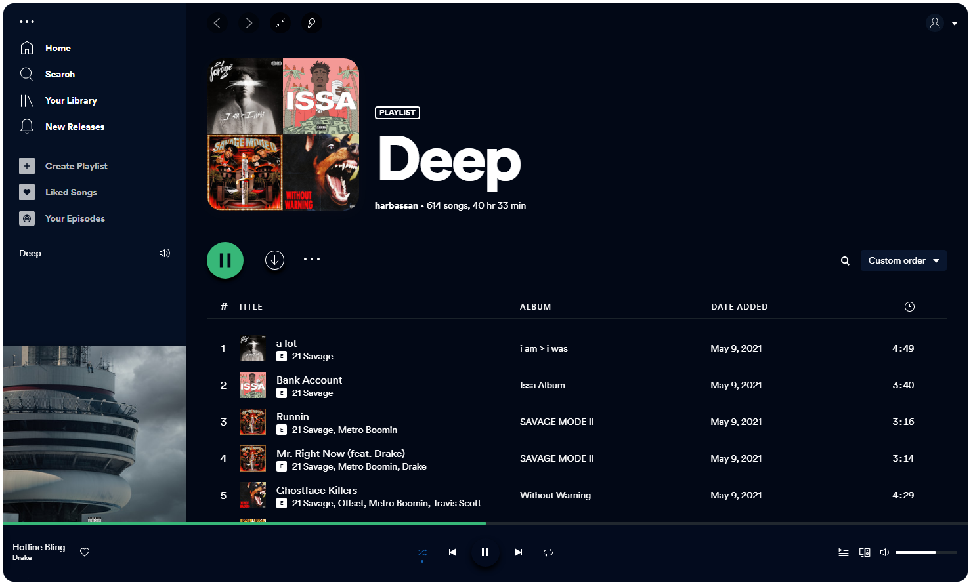971x585 pixels.
Task: Click the playlist owner harbassan
Action: point(397,205)
